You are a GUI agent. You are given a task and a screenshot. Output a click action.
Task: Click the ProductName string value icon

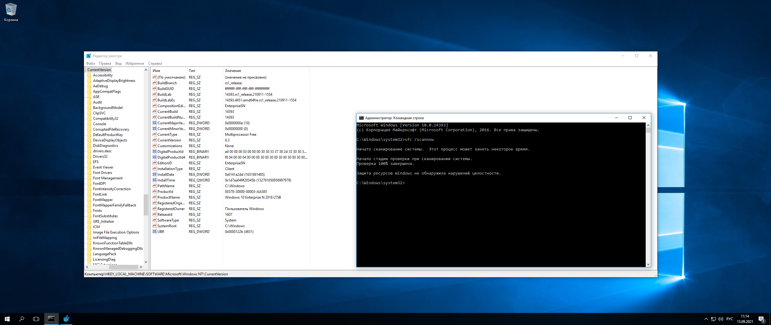[x=155, y=197]
